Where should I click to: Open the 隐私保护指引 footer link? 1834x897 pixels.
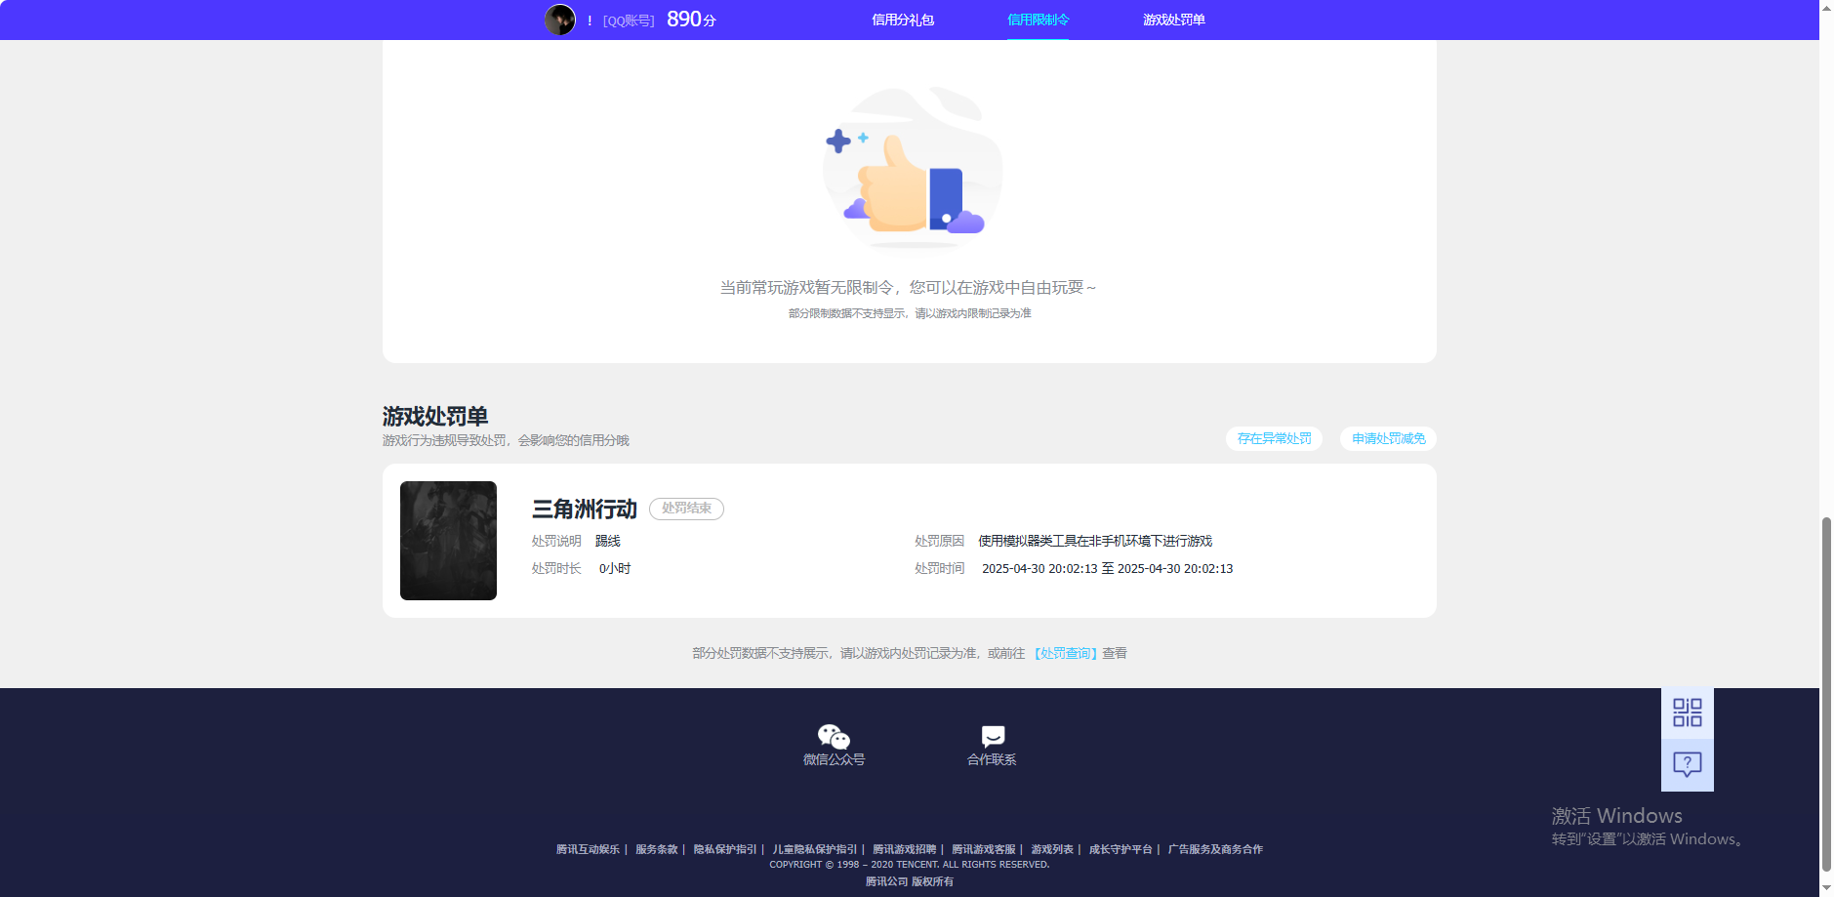725,849
